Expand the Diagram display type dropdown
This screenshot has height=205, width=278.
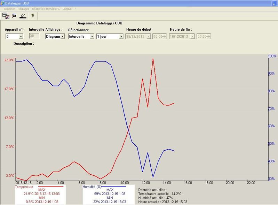tap(62, 36)
